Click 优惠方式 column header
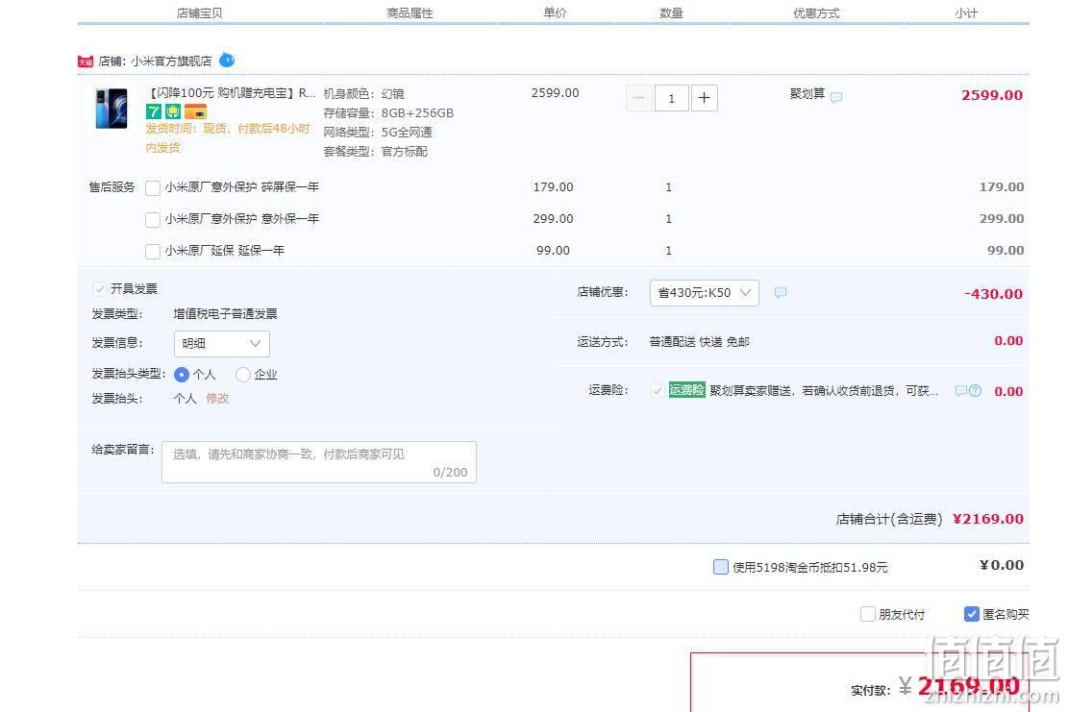The width and height of the screenshot is (1068, 712). click(x=816, y=12)
